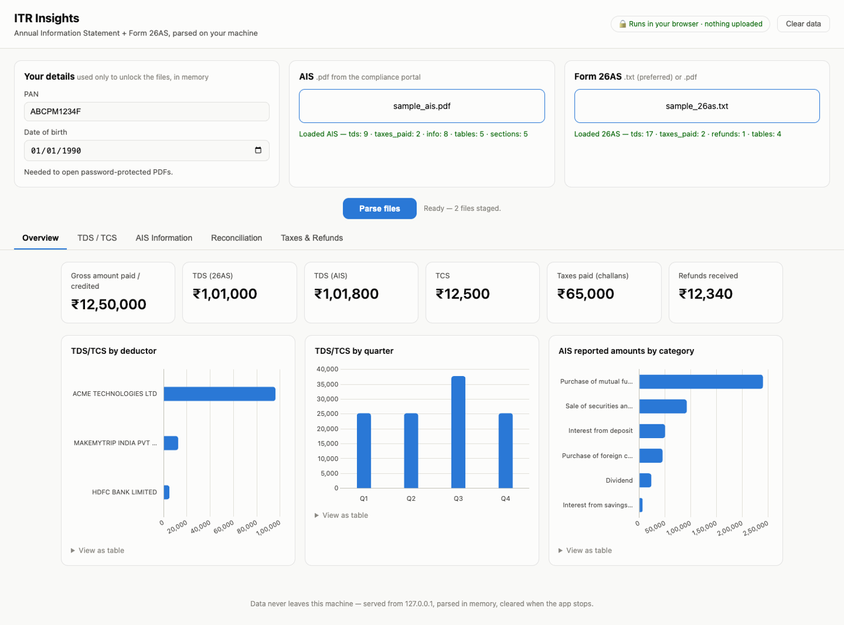Click the Q1 bar in quarter chart

(x=364, y=451)
